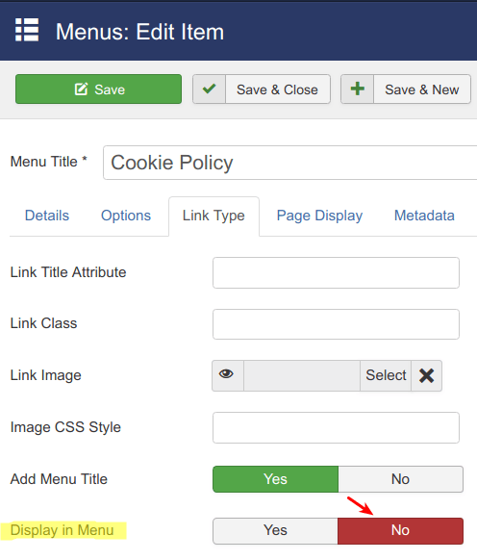Click the Save & New text button
The height and width of the screenshot is (560, 477).
pos(422,89)
